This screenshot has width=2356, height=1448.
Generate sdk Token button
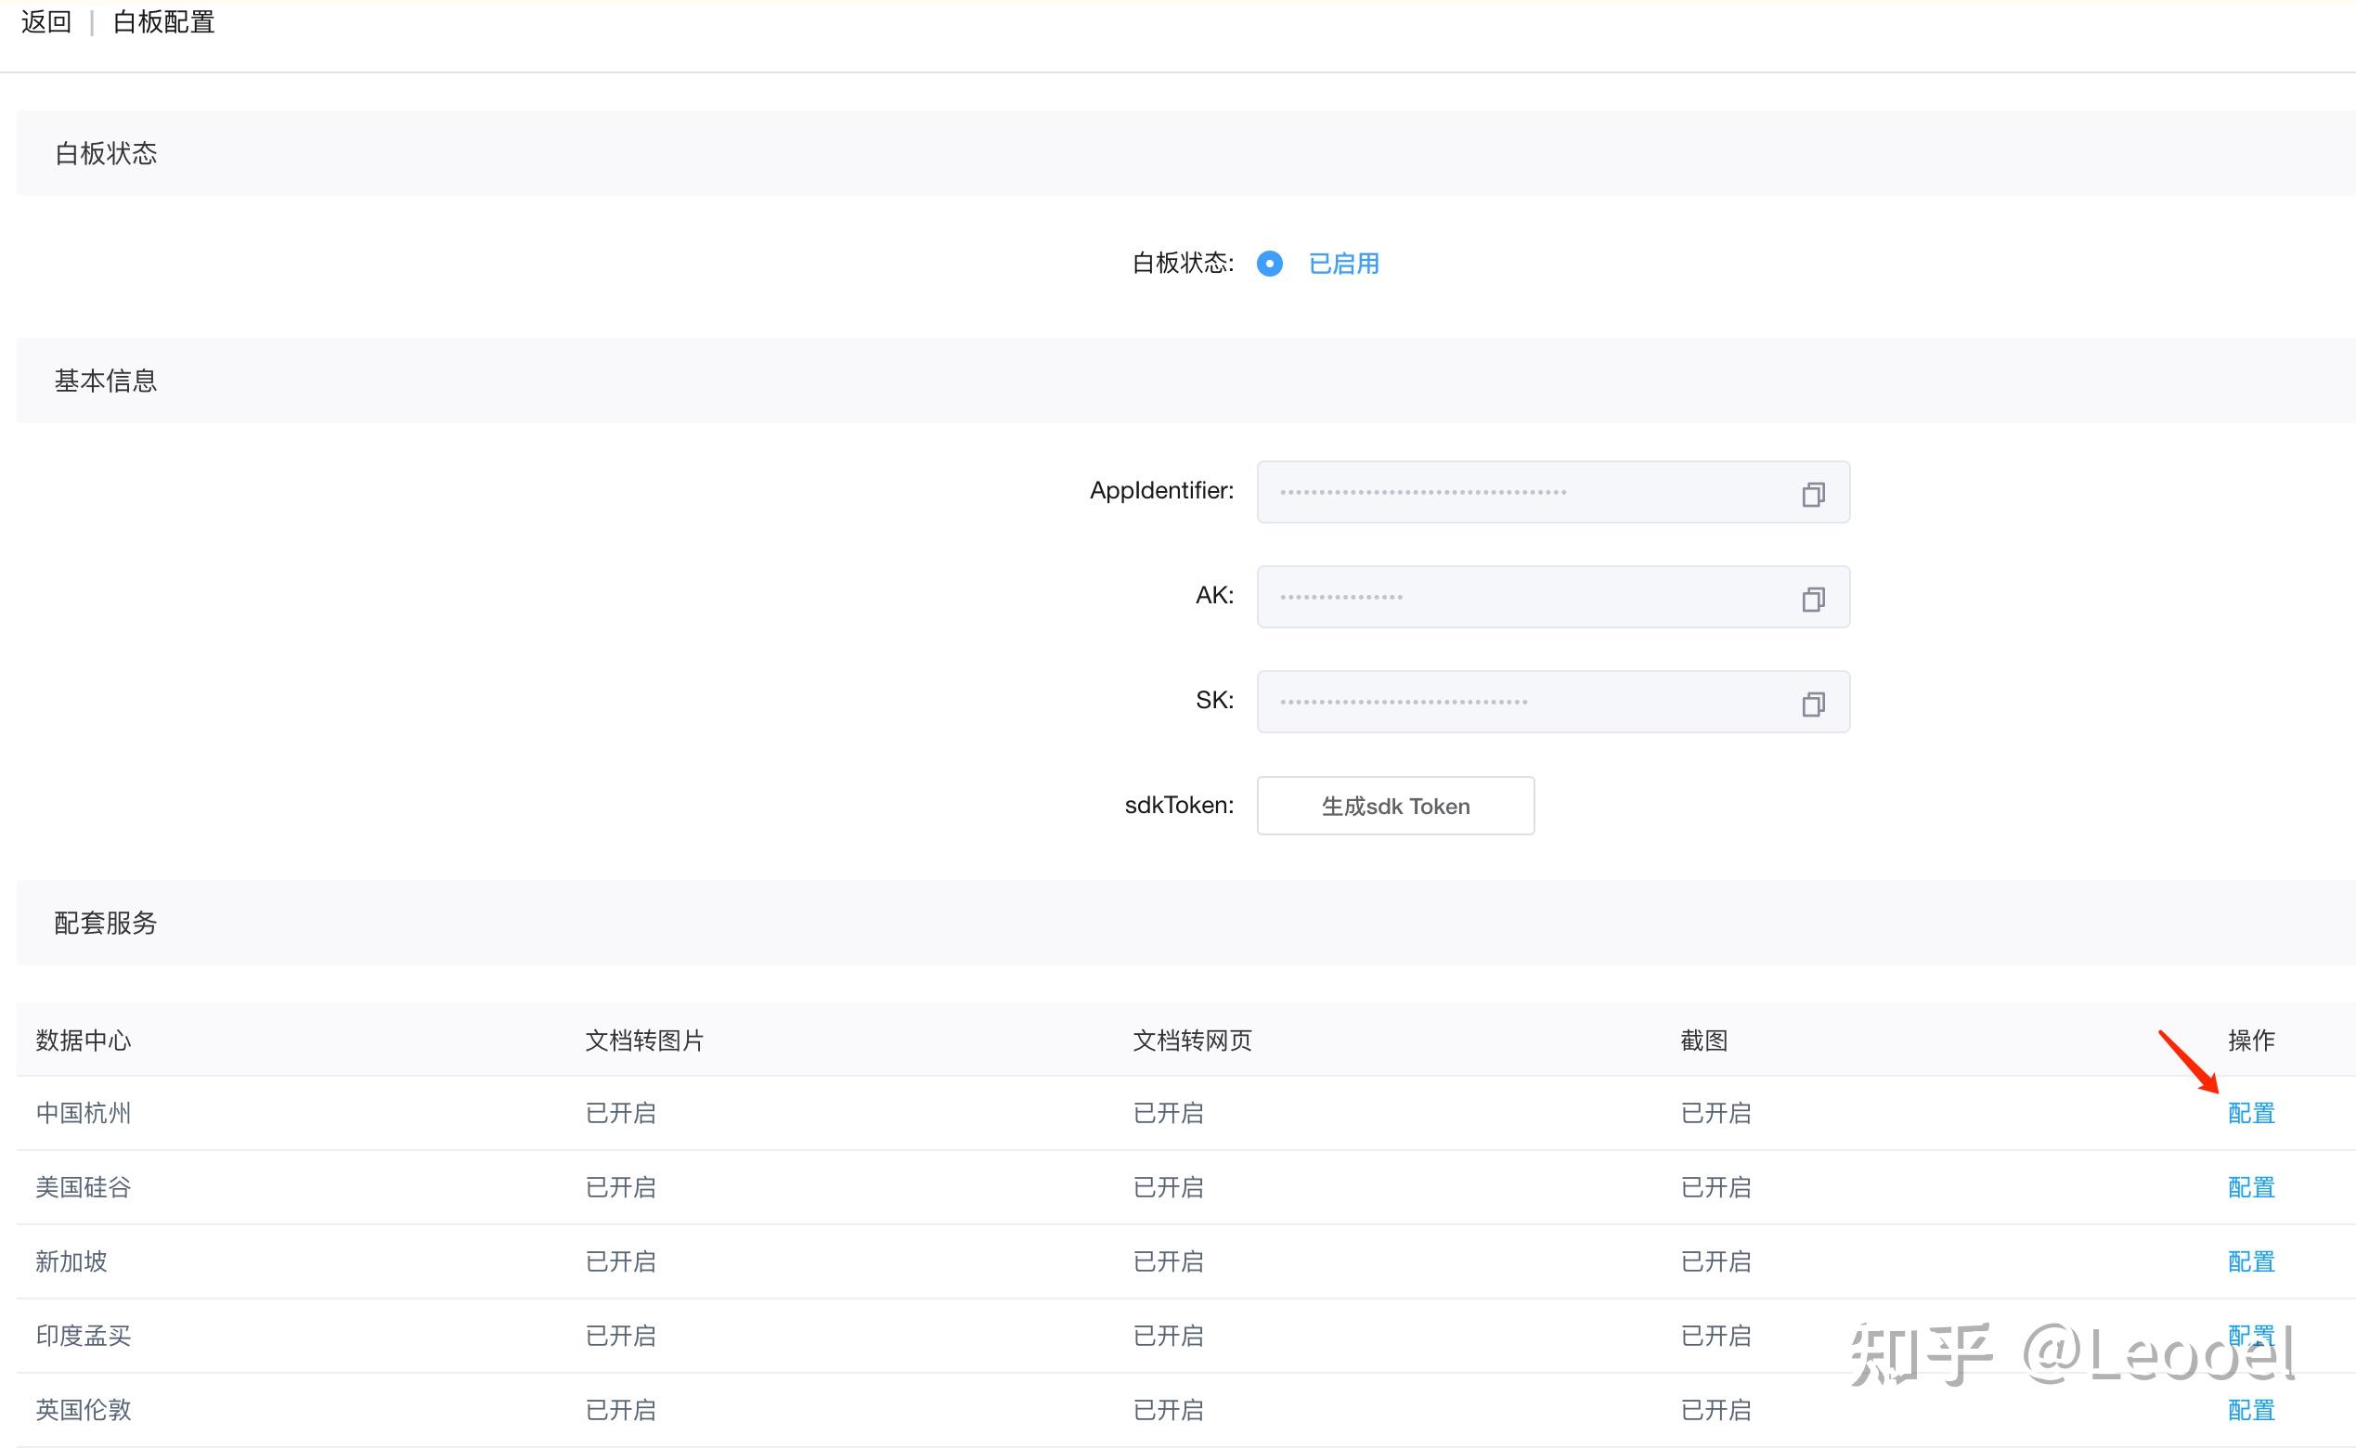[x=1395, y=806]
